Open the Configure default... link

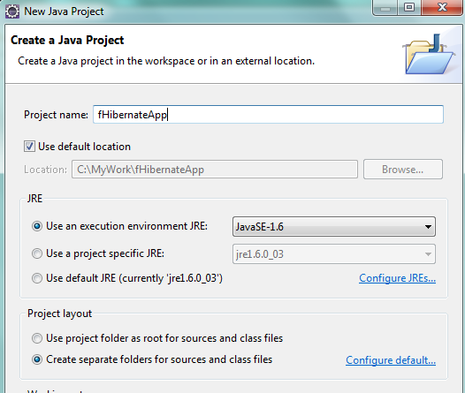(391, 360)
